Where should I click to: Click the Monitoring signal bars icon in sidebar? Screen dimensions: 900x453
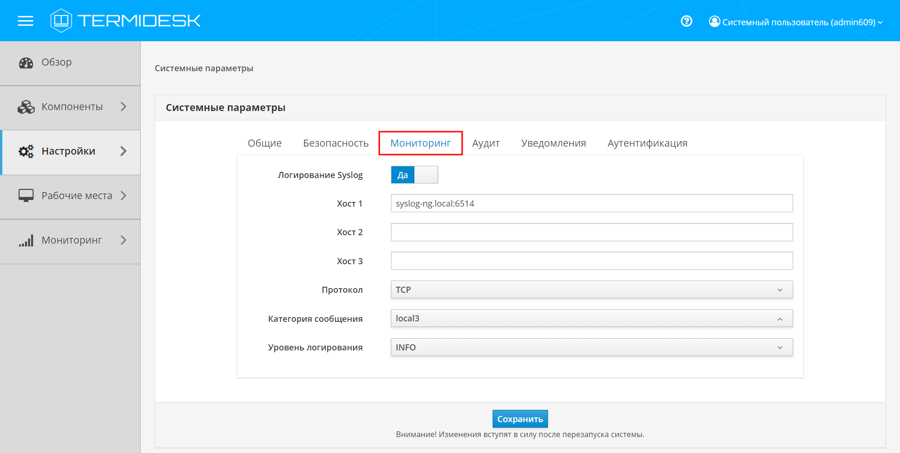(x=26, y=240)
